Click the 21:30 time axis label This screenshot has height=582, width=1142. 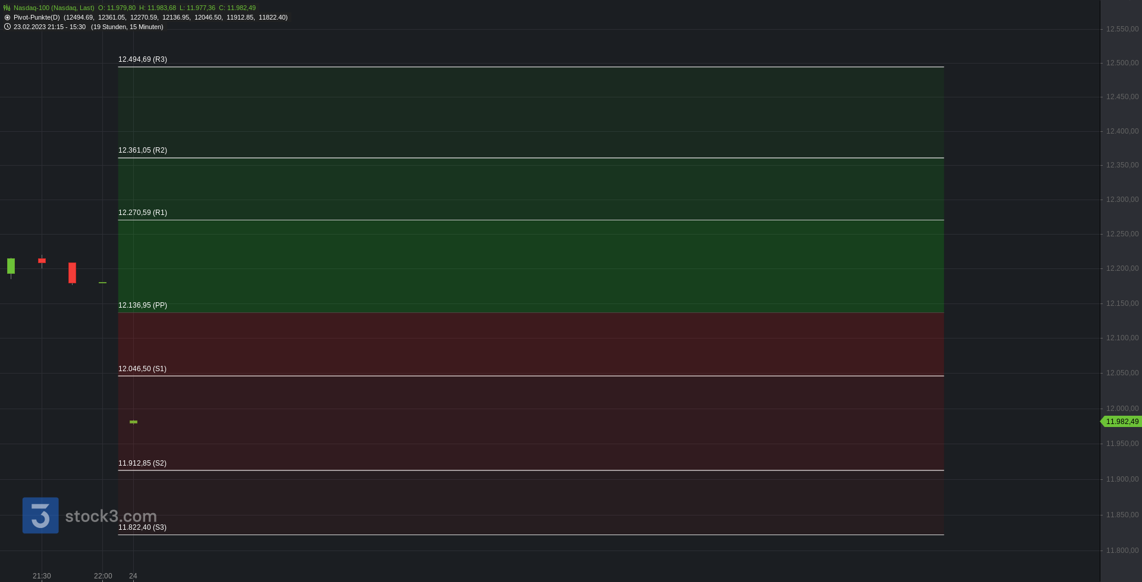(42, 576)
